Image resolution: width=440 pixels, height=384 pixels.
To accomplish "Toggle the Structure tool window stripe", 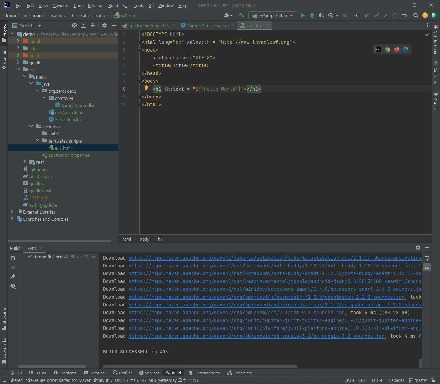I will [4, 319].
